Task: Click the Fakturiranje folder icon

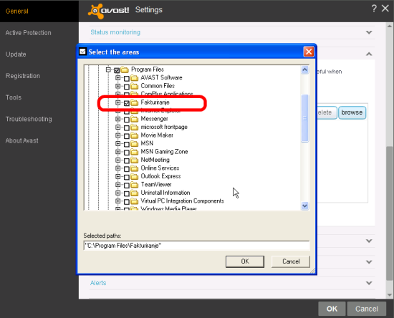Action: [135, 102]
